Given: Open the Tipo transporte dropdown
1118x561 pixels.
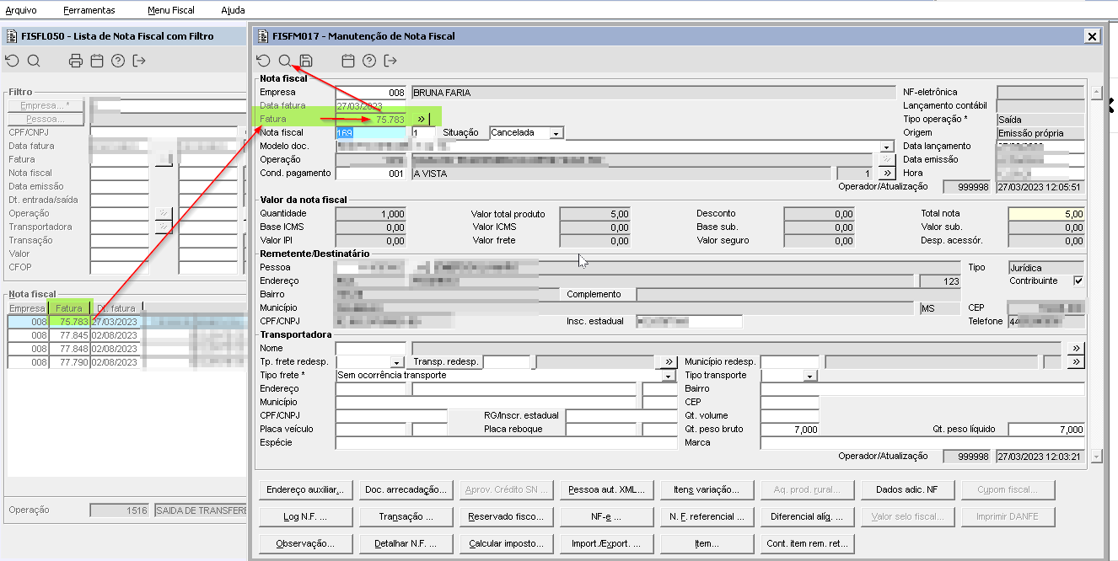Looking at the screenshot, I should 811,376.
